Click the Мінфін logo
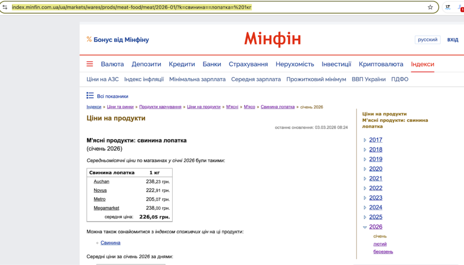This screenshot has width=464, height=265. (272, 39)
